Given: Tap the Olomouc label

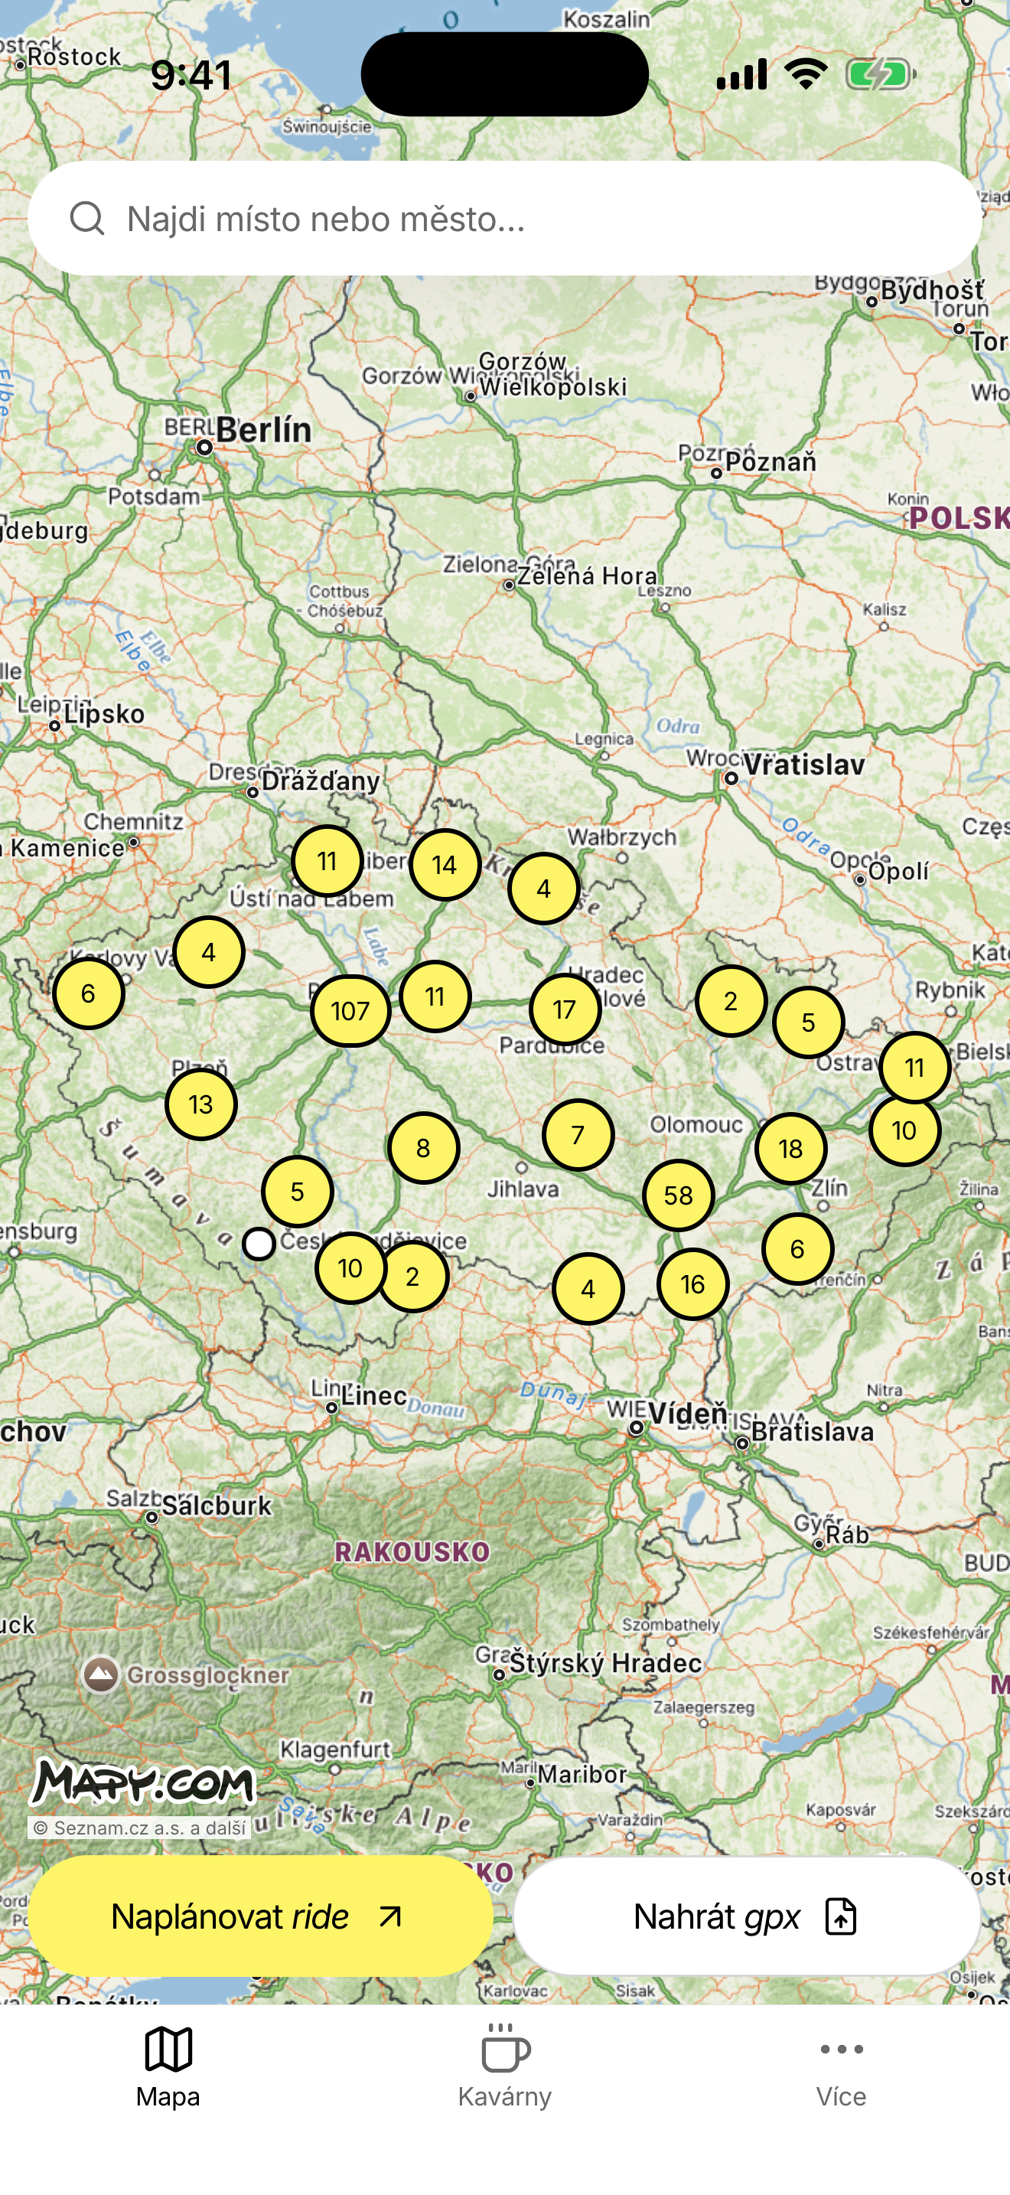Looking at the screenshot, I should (696, 1124).
